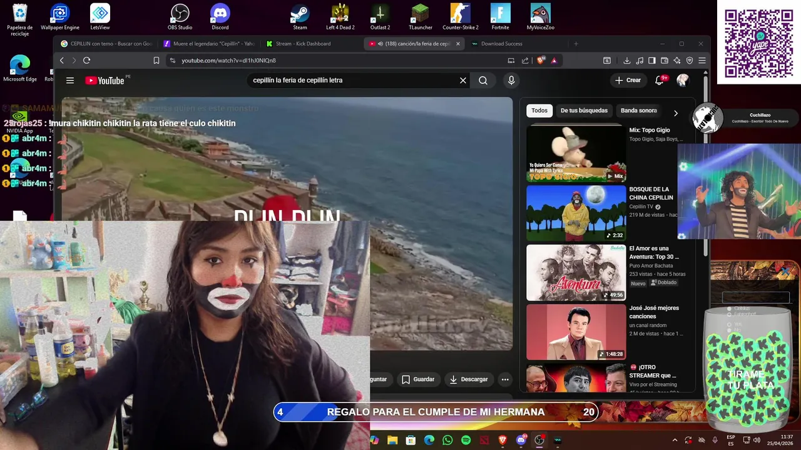Open Papelera de reciclaje icon
801x450 pixels.
click(20, 20)
